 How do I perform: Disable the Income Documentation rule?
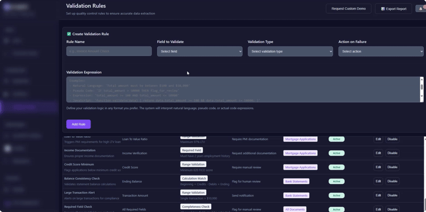coord(392,153)
